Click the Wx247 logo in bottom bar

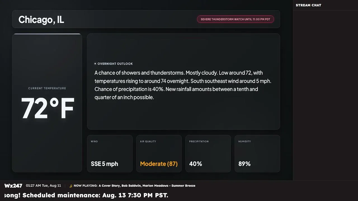[x=13, y=186]
